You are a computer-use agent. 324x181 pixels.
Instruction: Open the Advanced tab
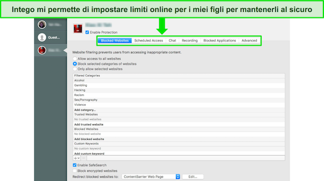point(249,41)
